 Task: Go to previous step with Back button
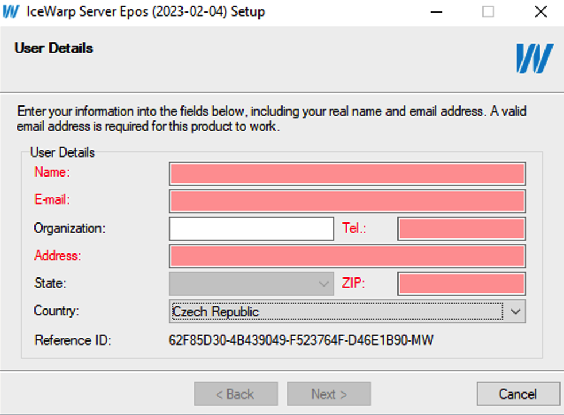pos(236,394)
